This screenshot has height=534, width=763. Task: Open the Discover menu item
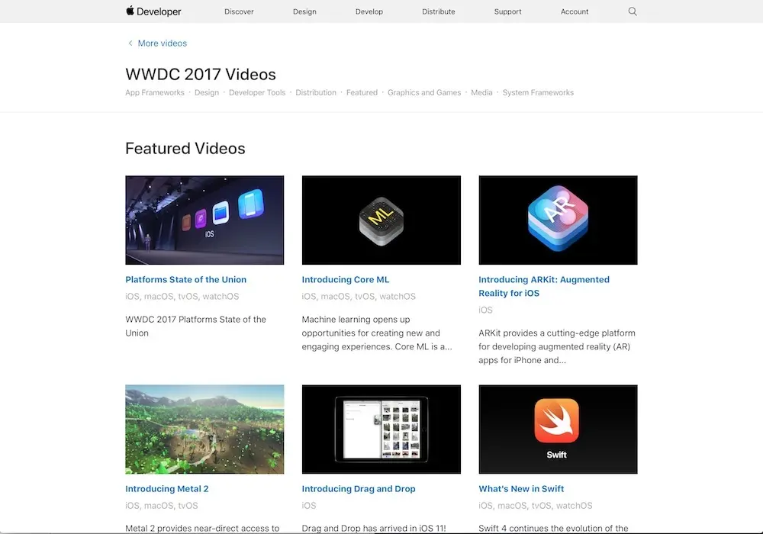tap(239, 11)
